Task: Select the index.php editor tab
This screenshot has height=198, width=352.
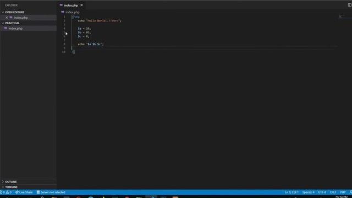Action: pos(71,5)
